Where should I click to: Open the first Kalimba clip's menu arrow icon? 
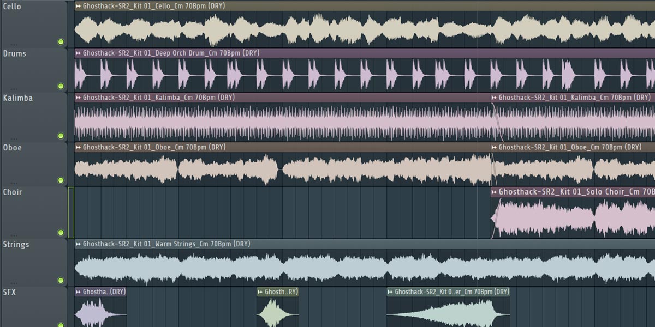[x=79, y=98]
